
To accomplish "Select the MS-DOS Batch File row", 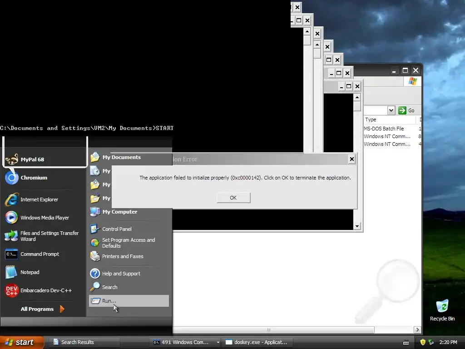I will click(392, 129).
